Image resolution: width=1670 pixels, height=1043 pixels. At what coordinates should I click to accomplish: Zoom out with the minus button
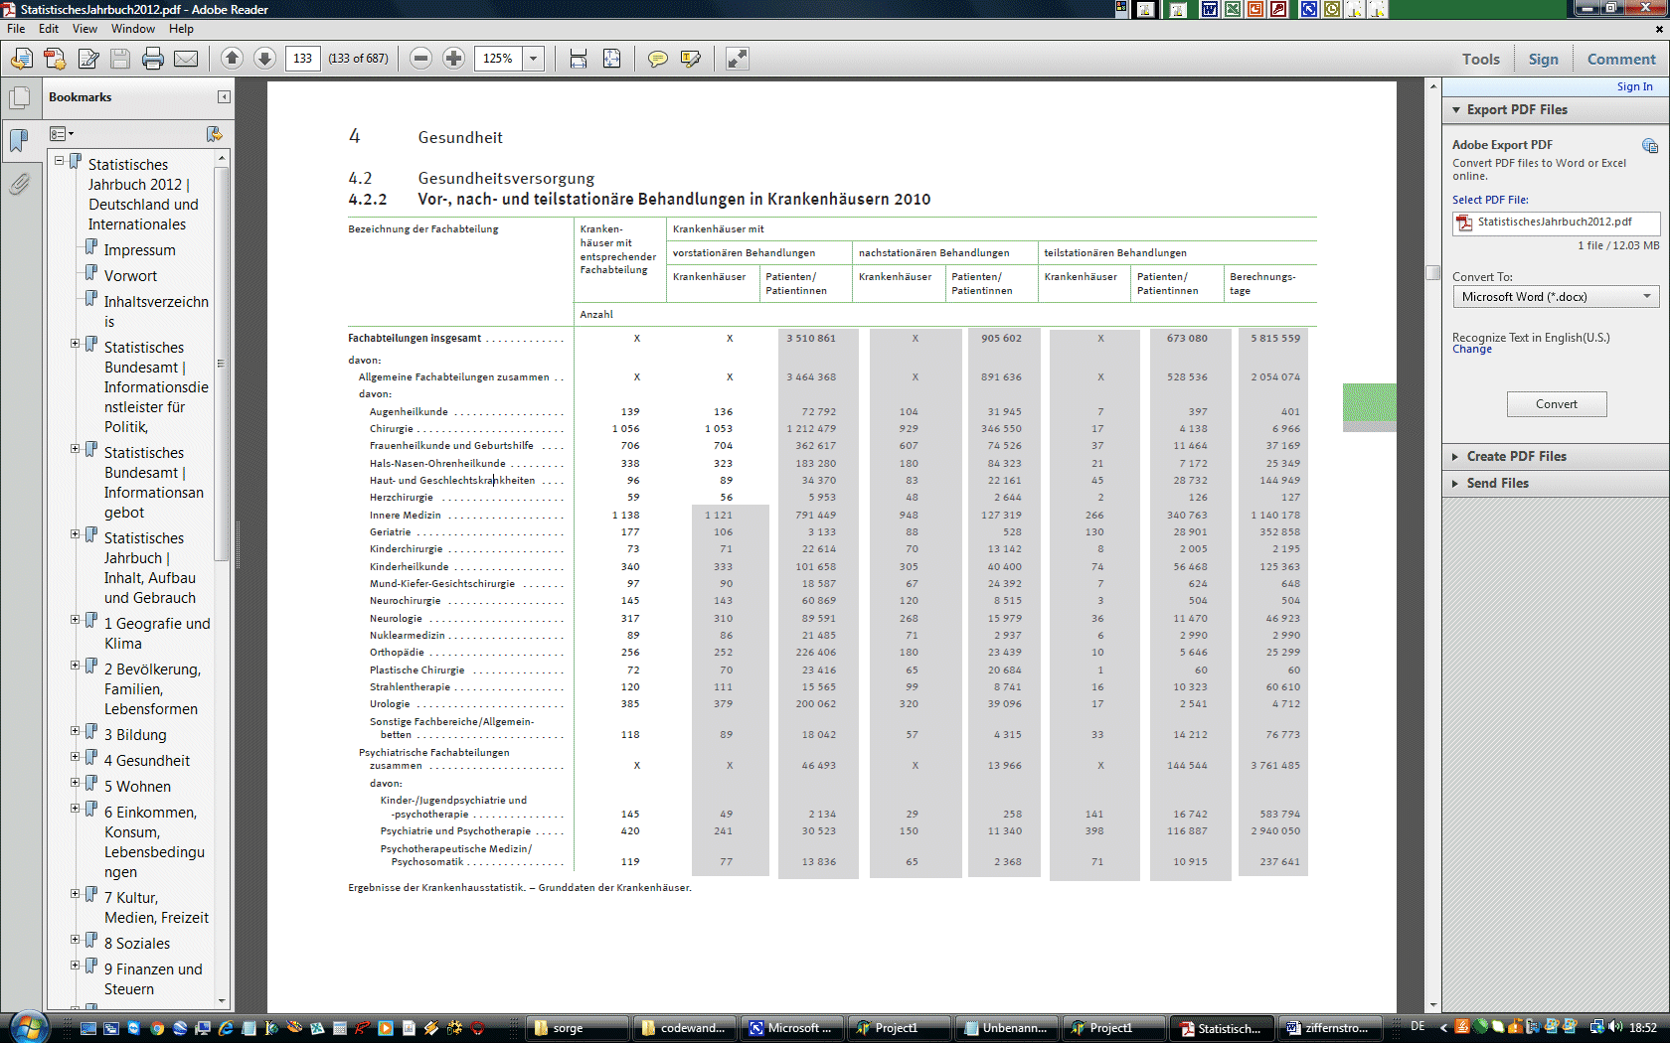(421, 59)
